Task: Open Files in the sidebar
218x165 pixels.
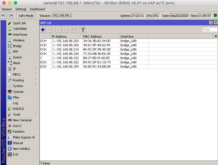Action: coord(23,97)
